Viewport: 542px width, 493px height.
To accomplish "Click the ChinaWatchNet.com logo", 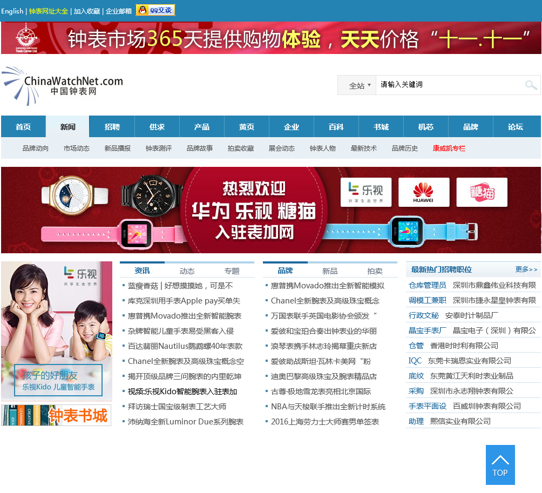I will tap(63, 86).
